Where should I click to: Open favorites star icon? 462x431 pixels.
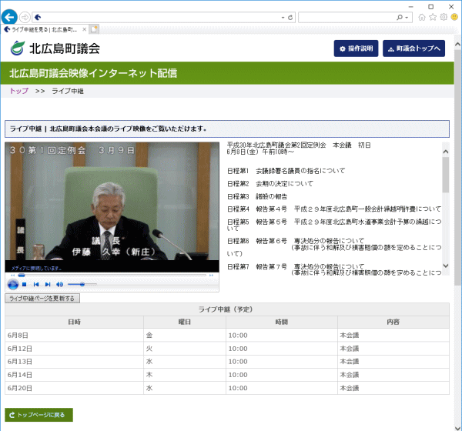(433, 17)
